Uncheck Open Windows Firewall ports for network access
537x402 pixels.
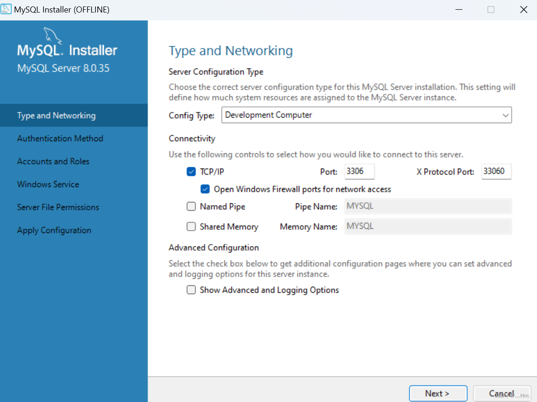pyautogui.click(x=205, y=189)
